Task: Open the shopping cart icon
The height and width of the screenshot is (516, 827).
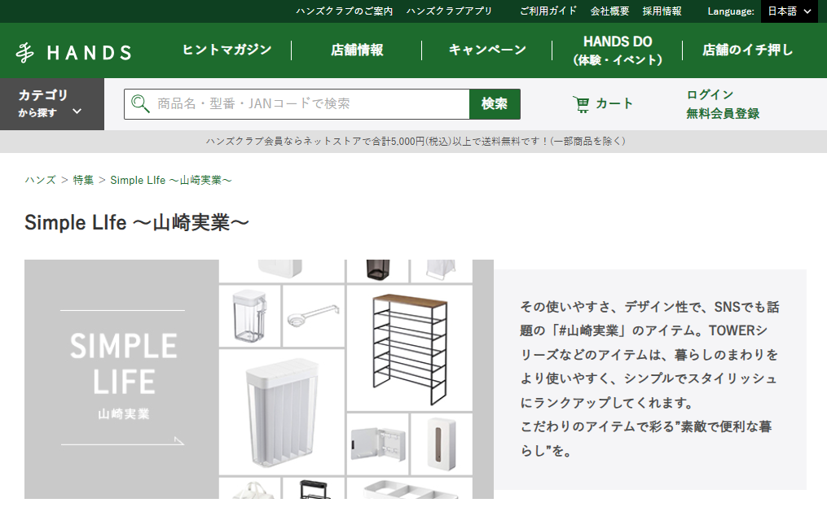Action: (581, 104)
